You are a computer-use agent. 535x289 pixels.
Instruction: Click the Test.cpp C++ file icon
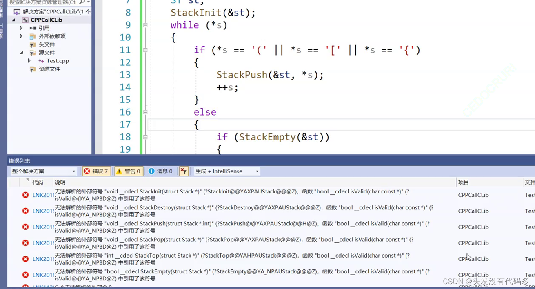[41, 61]
